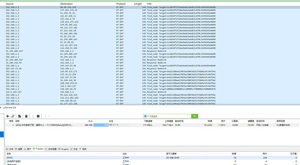
Task: Select packet to destination 178.162.173.141
Action: 150,22
